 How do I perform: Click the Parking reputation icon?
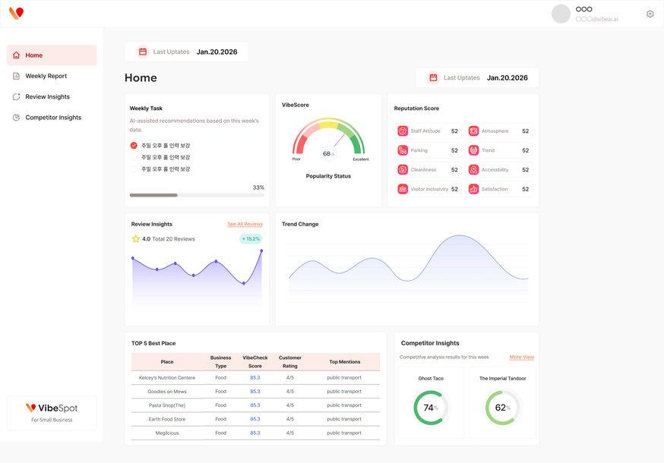[403, 150]
